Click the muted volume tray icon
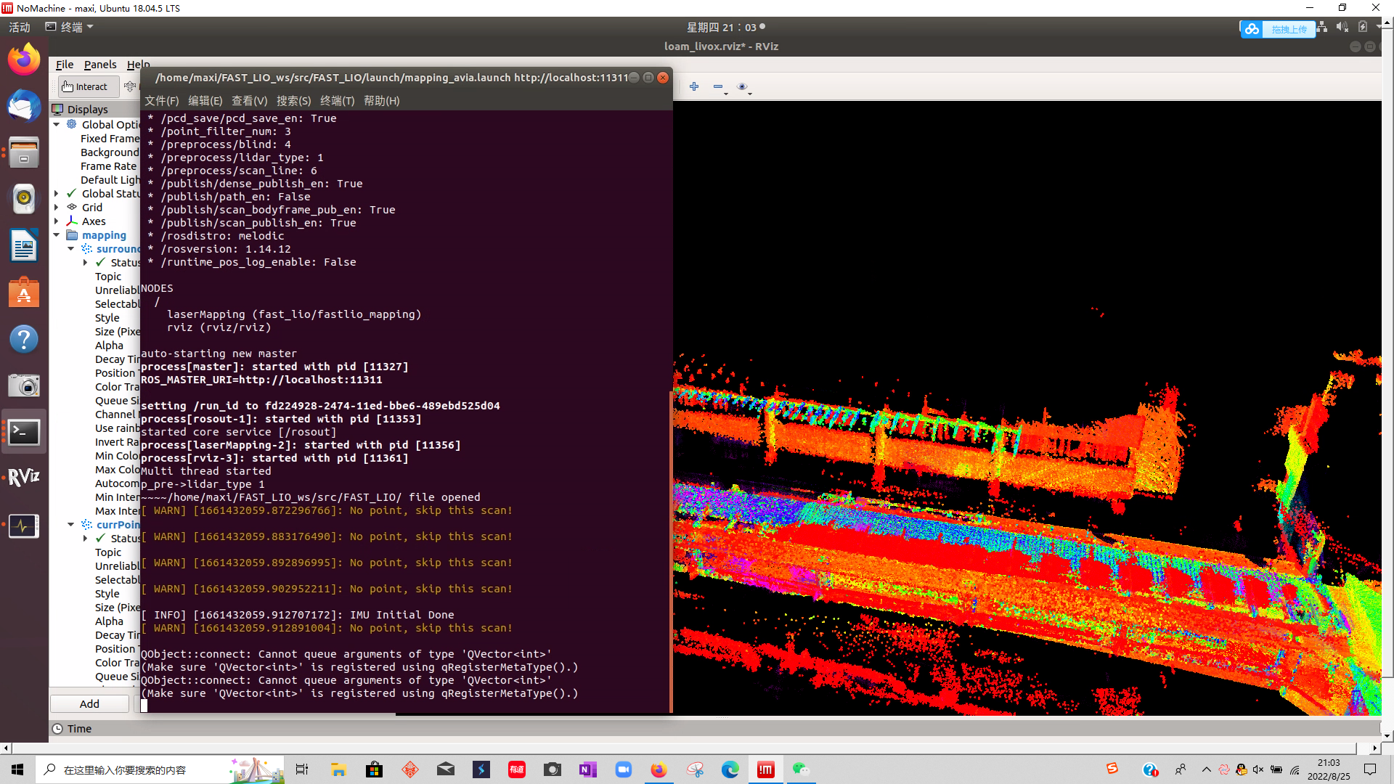 coord(1258,769)
